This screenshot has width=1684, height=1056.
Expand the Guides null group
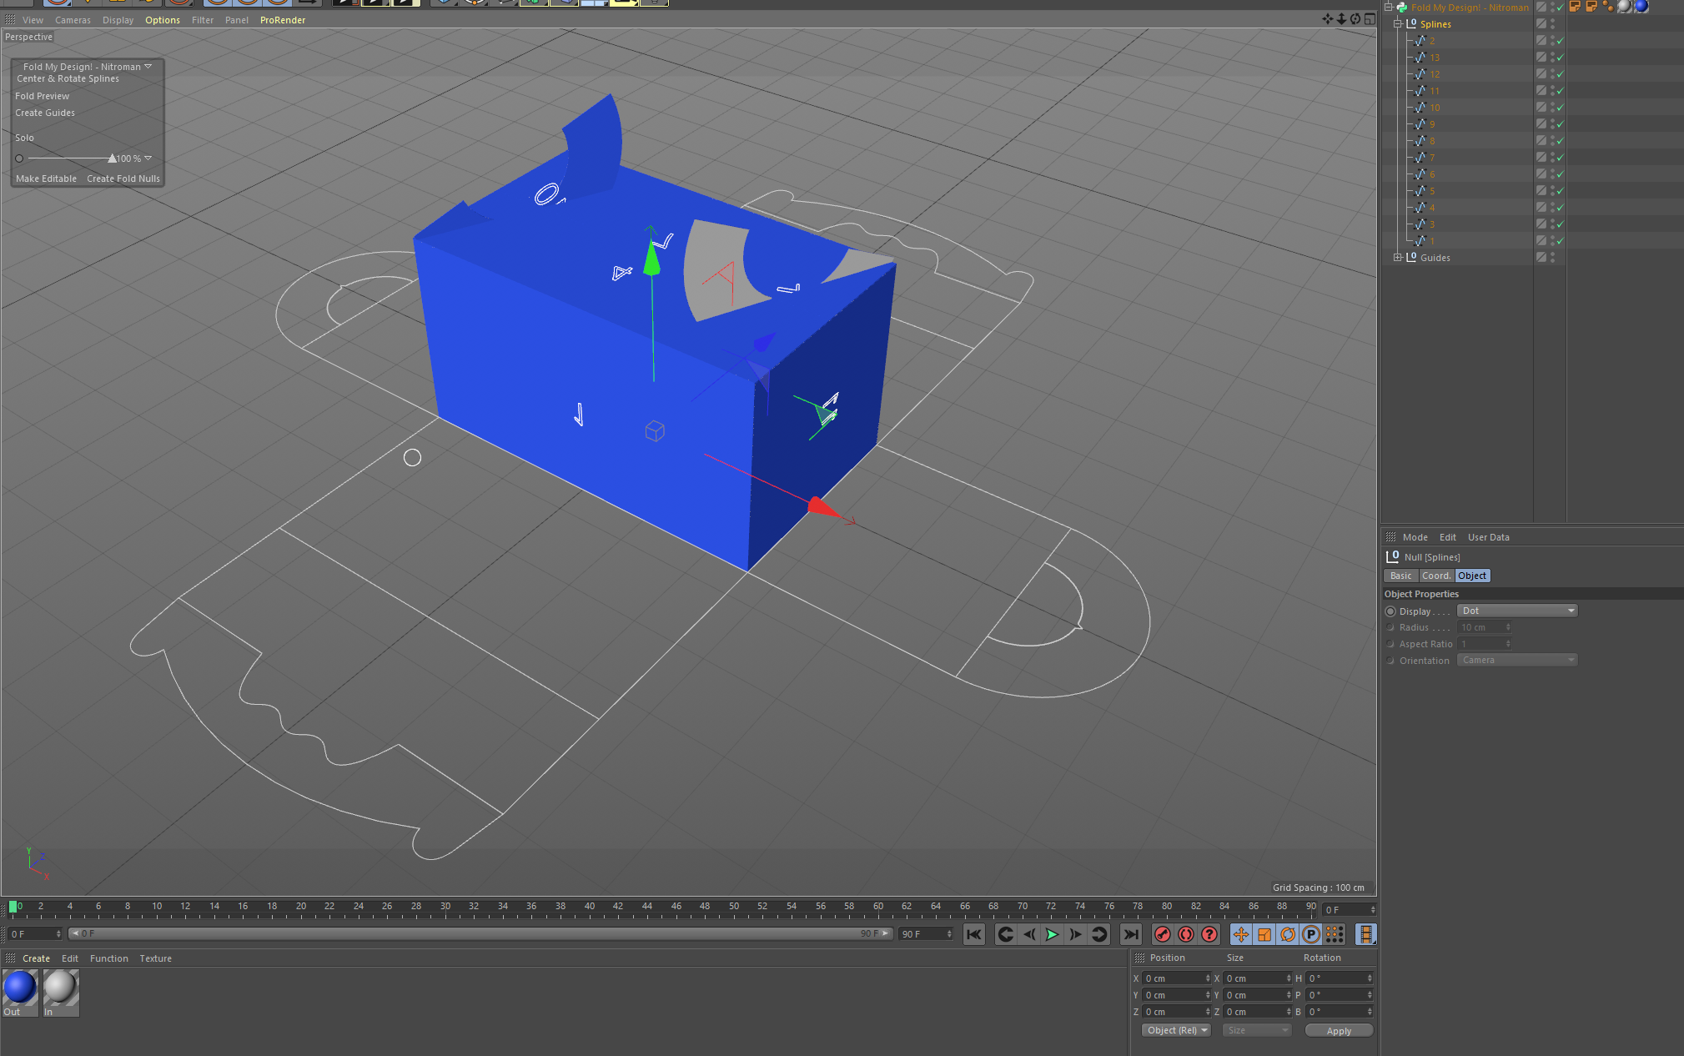pyautogui.click(x=1397, y=258)
